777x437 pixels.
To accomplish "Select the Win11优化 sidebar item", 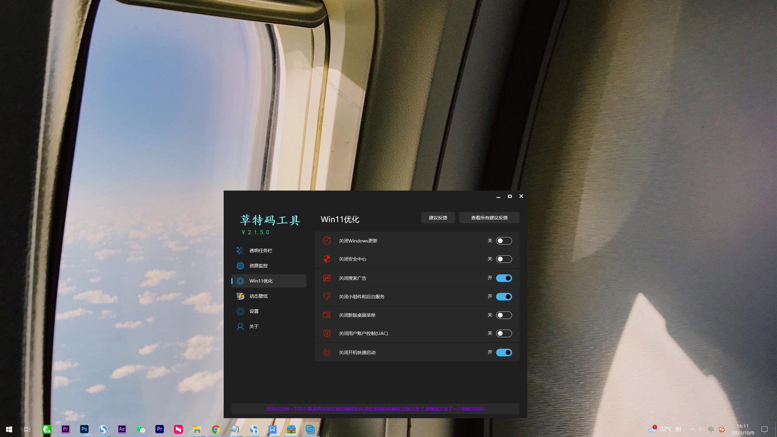I will tap(269, 281).
